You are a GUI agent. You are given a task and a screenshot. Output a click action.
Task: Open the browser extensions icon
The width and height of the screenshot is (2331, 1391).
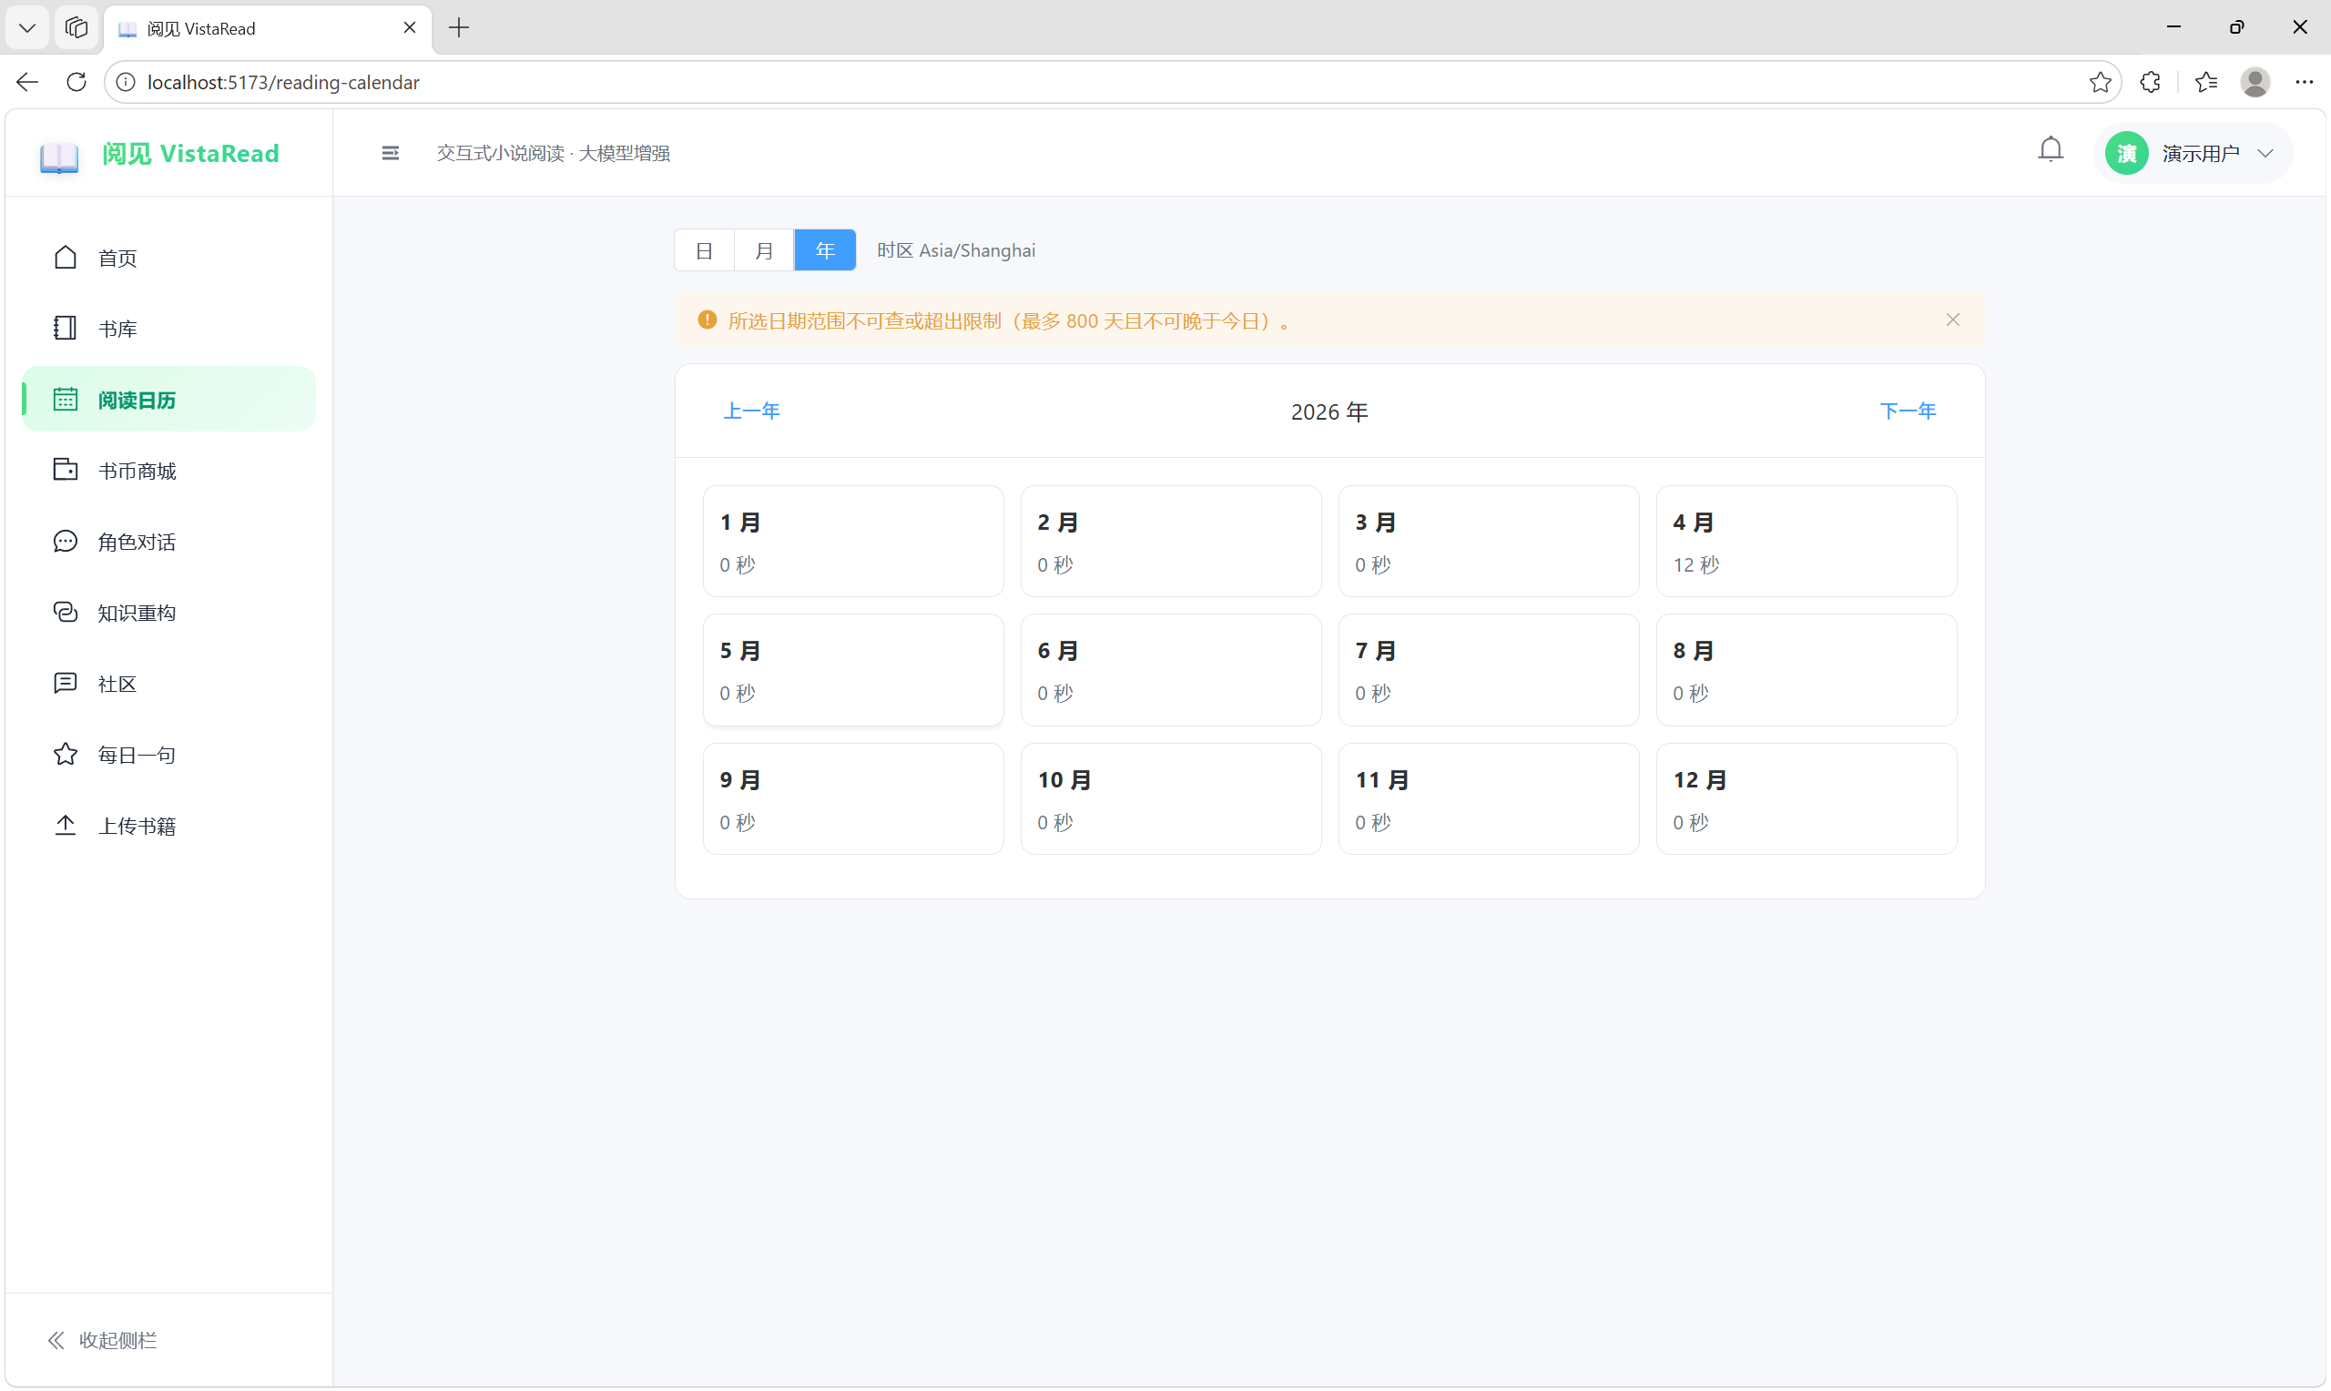click(x=2150, y=83)
